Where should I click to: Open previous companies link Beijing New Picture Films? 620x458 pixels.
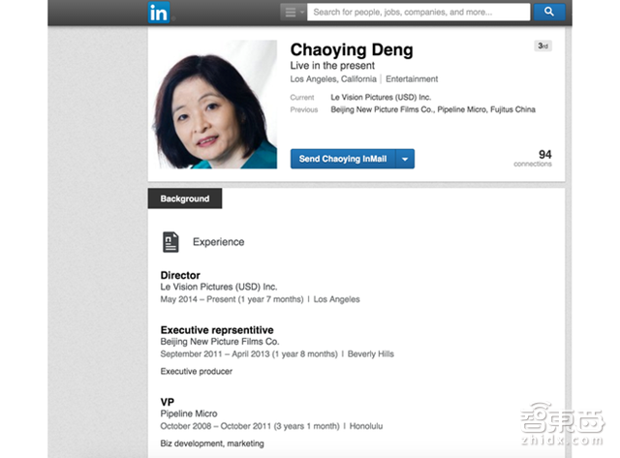[x=382, y=109]
